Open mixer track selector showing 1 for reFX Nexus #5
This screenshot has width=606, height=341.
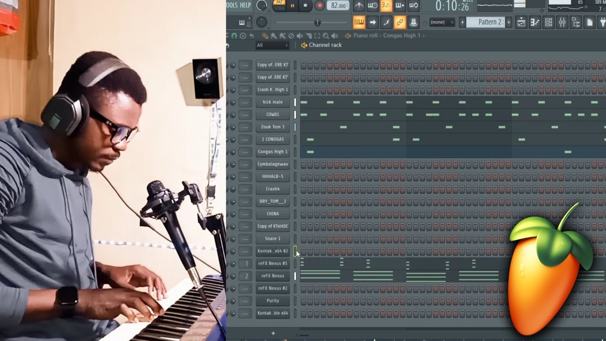point(246,263)
